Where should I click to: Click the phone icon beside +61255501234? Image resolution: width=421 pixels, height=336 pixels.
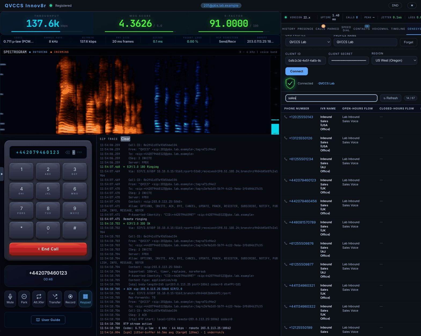(286, 159)
